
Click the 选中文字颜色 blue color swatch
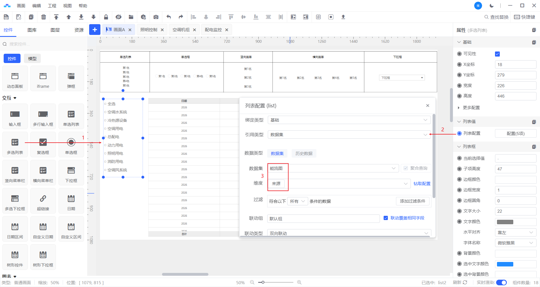(505, 264)
